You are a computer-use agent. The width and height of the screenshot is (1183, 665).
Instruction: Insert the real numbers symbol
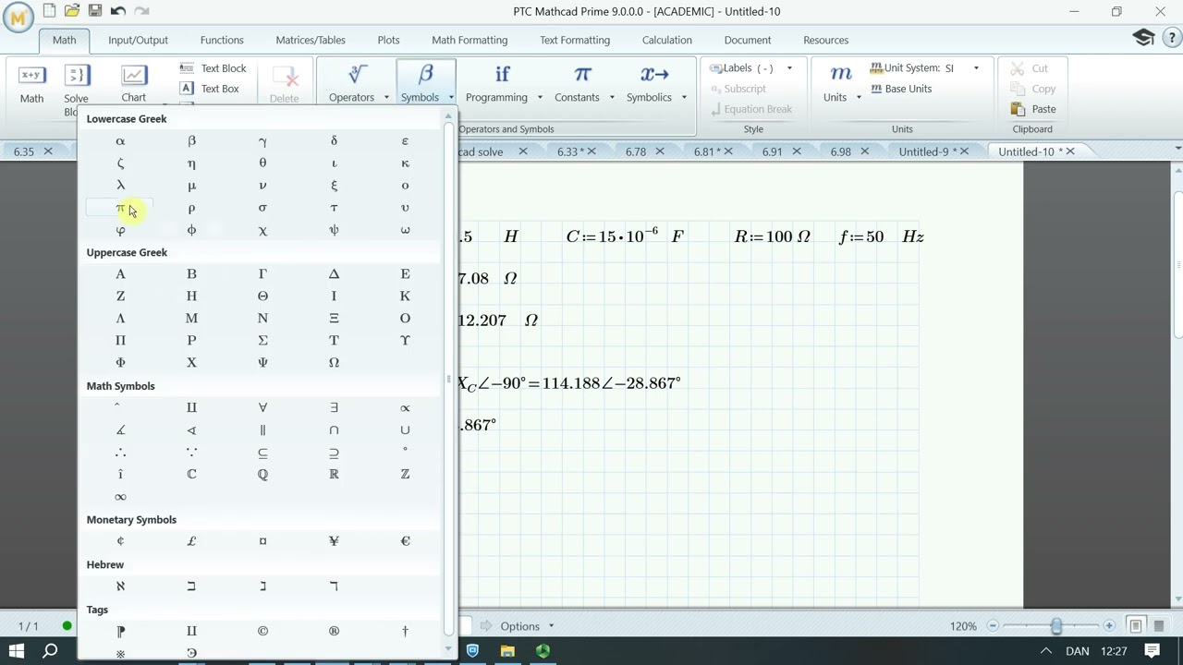[334, 474]
